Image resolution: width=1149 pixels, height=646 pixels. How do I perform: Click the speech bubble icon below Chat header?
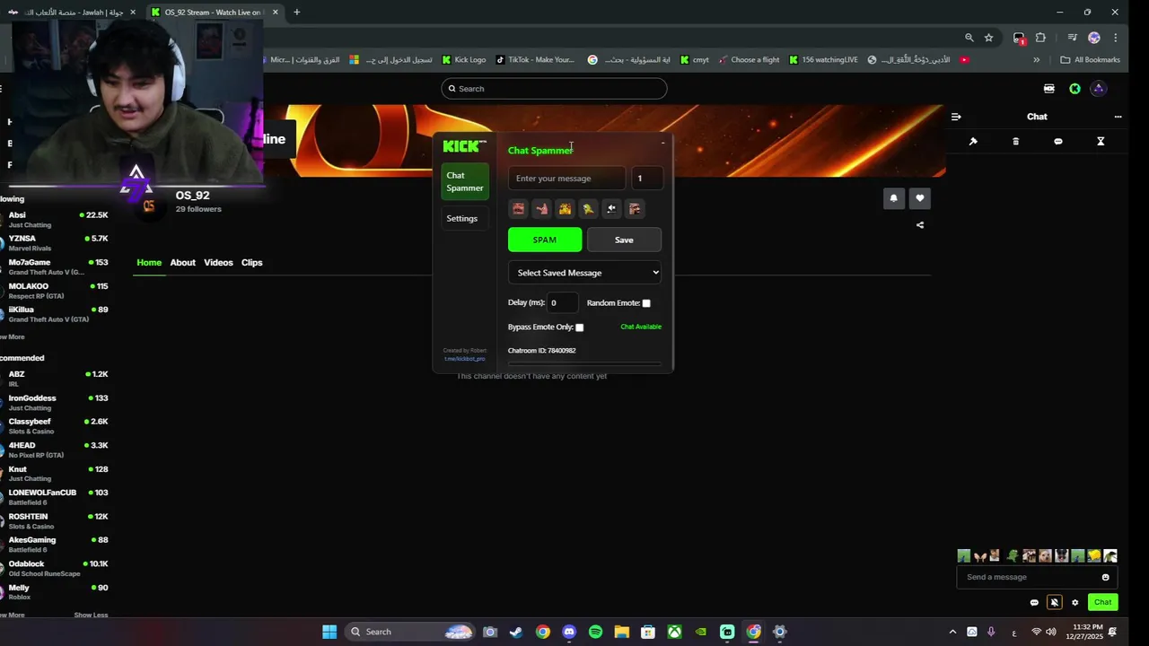tap(1058, 142)
